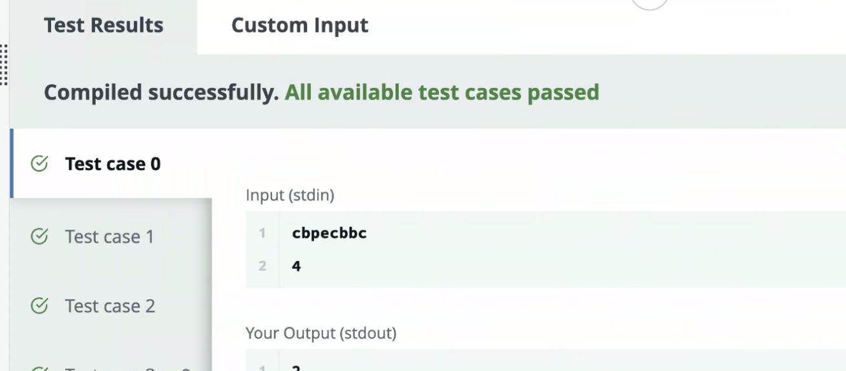
Task: Select Test case 0 in the list
Action: click(x=112, y=164)
